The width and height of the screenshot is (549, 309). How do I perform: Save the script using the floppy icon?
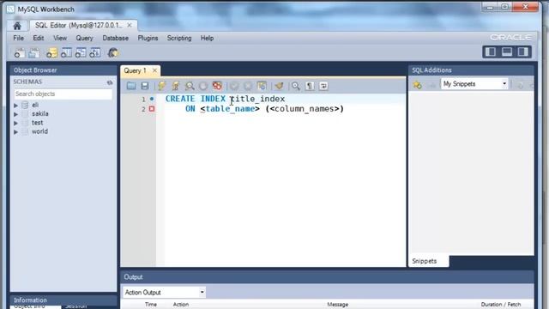point(145,86)
